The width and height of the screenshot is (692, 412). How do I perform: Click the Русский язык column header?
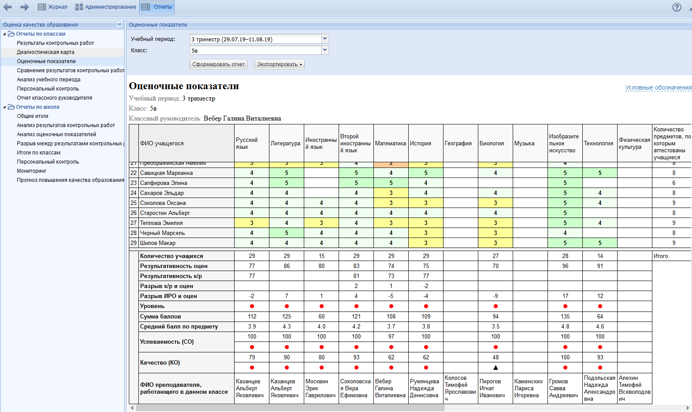click(x=252, y=143)
